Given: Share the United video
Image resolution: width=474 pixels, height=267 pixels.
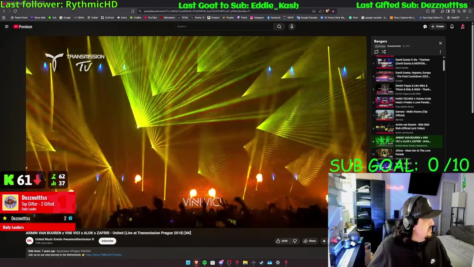Looking at the screenshot, I should [x=310, y=241].
